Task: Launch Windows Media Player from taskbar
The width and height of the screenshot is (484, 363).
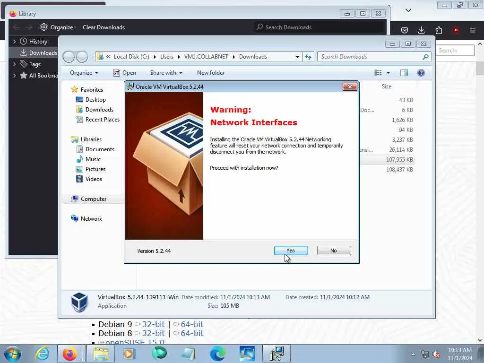Action: coord(129,354)
